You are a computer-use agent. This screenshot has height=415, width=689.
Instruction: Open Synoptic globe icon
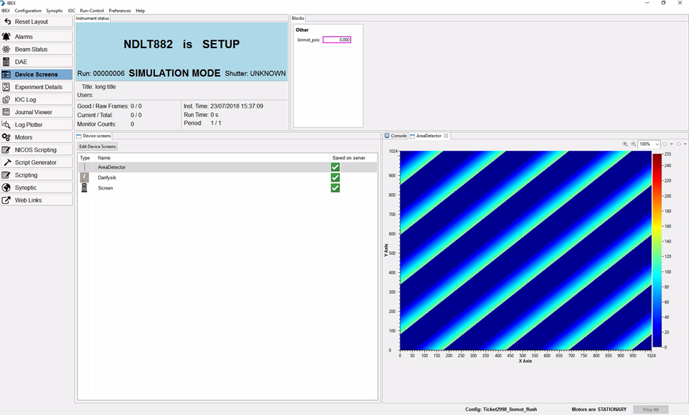coord(6,187)
